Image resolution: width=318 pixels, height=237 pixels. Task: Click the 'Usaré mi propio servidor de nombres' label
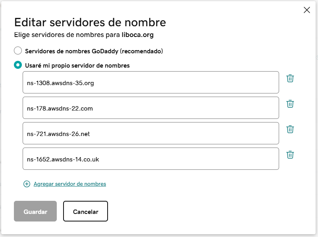tap(77, 66)
